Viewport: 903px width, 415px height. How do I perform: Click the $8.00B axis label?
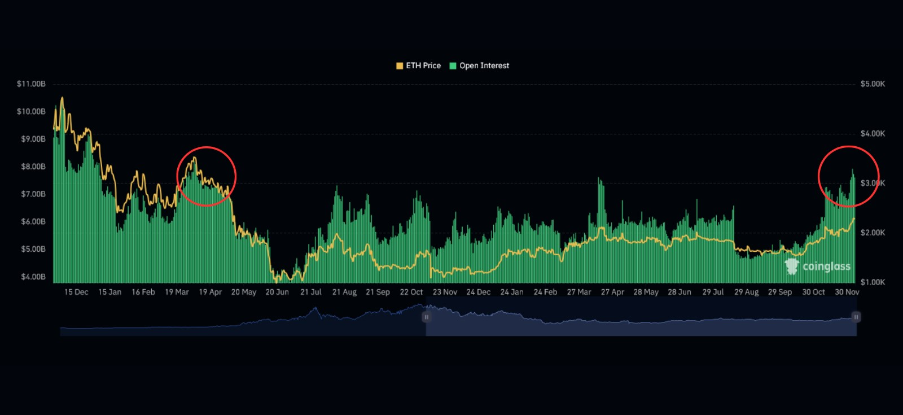click(x=33, y=167)
